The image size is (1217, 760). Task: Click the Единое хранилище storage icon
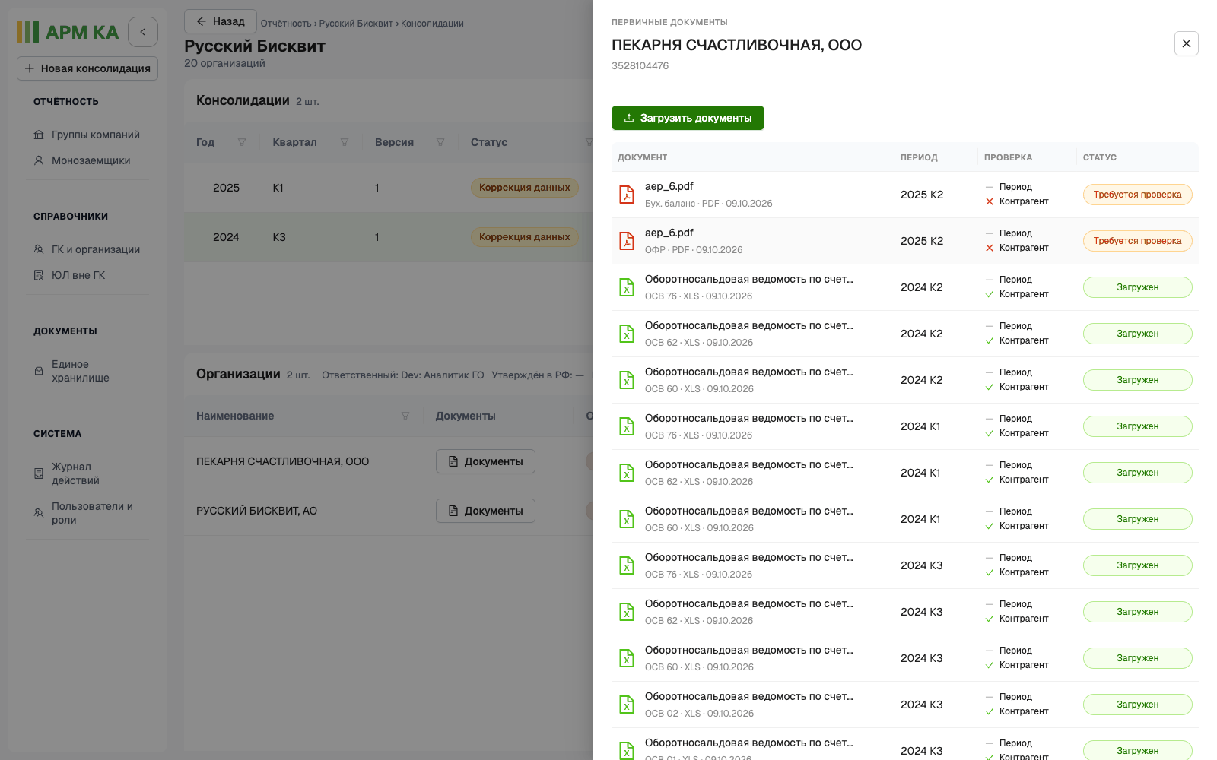pyautogui.click(x=39, y=371)
